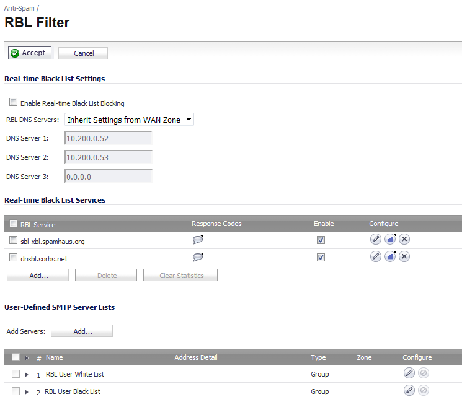
Task: Remove the dnsbl.sorbs.net entry
Action: [404, 256]
